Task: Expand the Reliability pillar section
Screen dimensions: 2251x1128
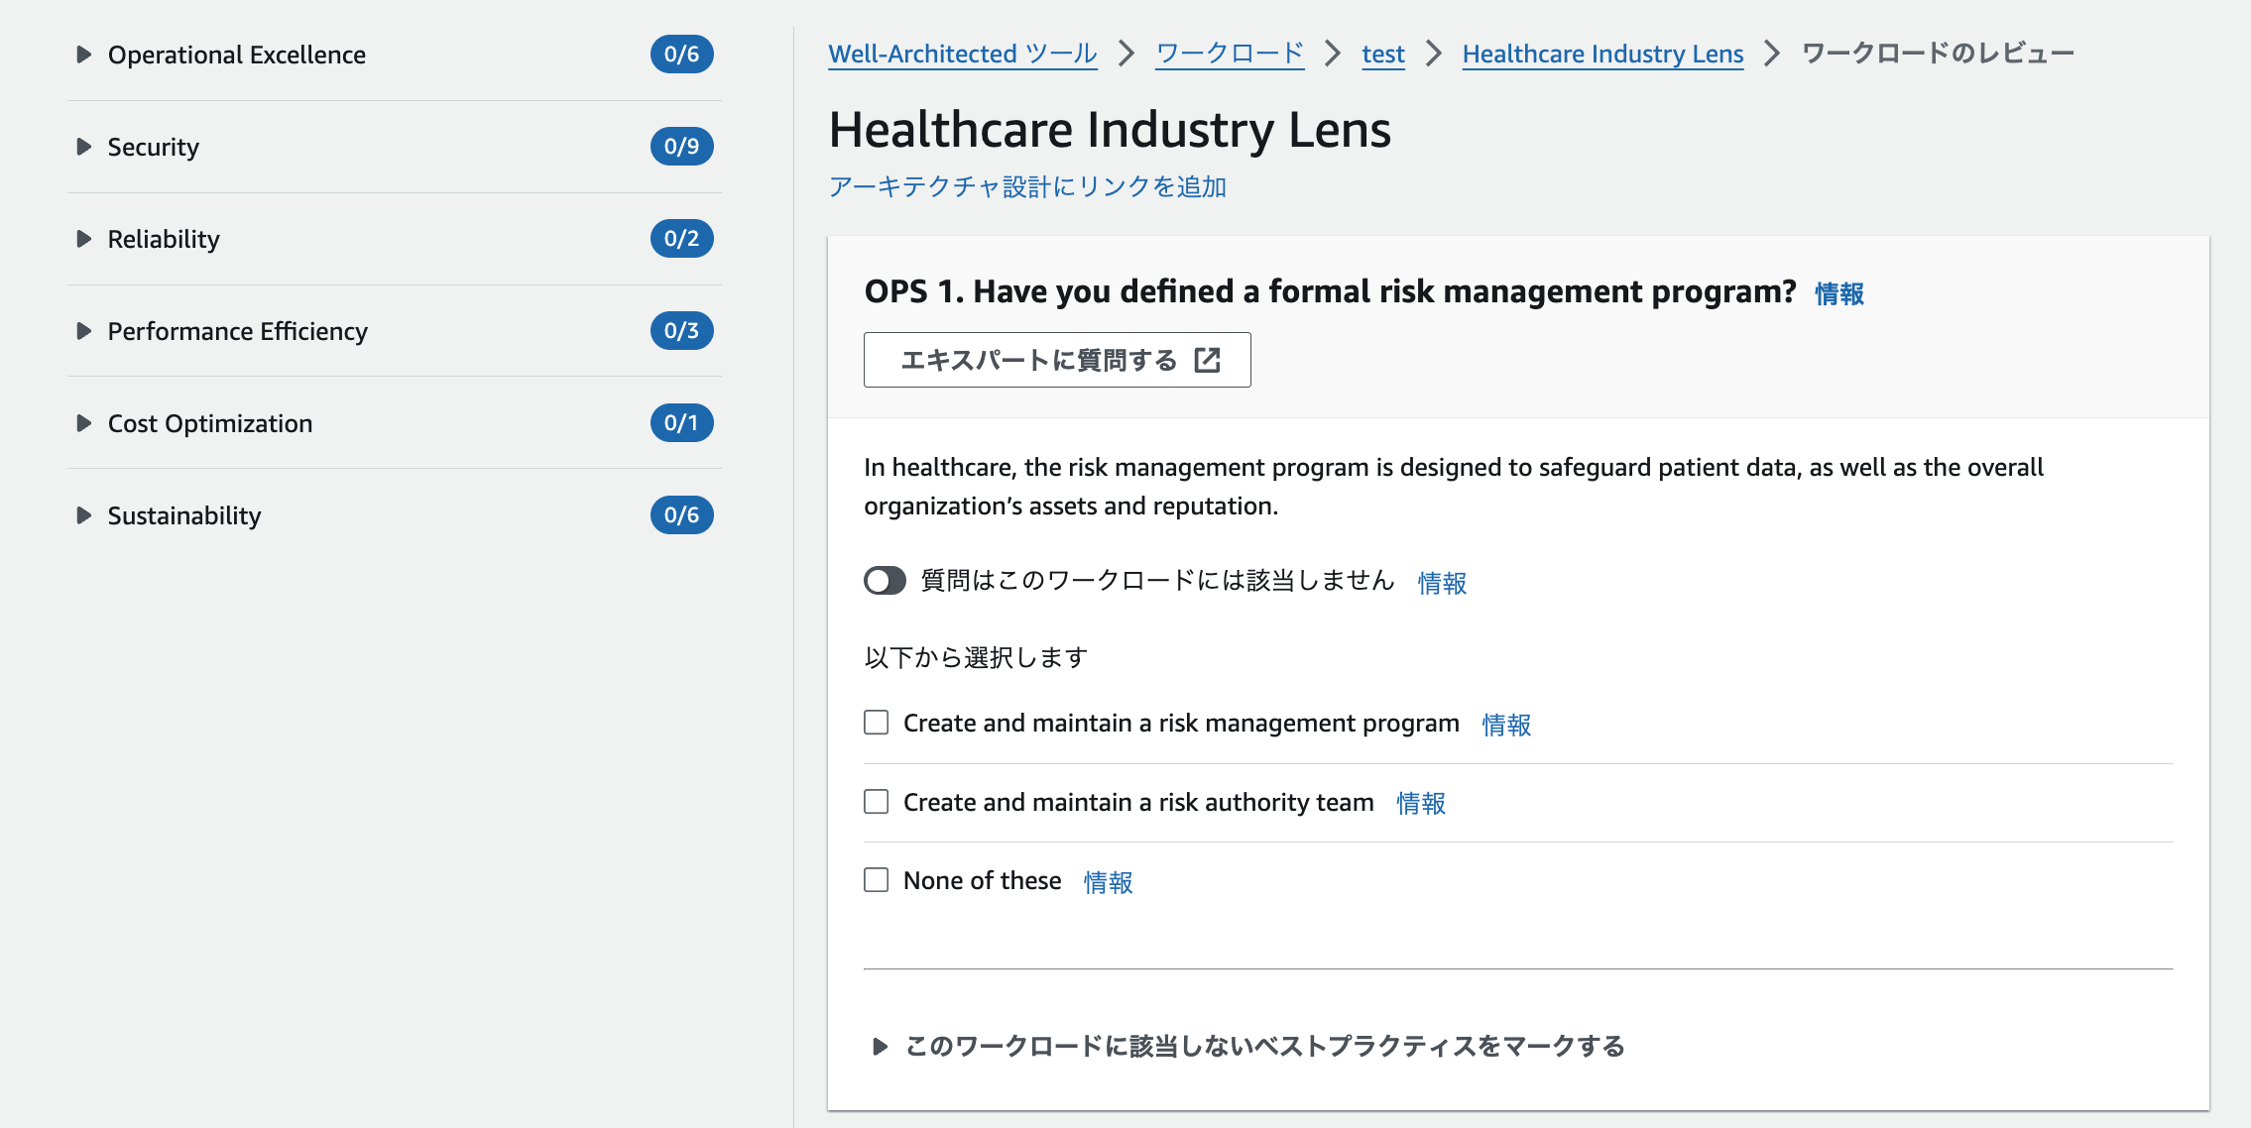Action: tap(84, 239)
